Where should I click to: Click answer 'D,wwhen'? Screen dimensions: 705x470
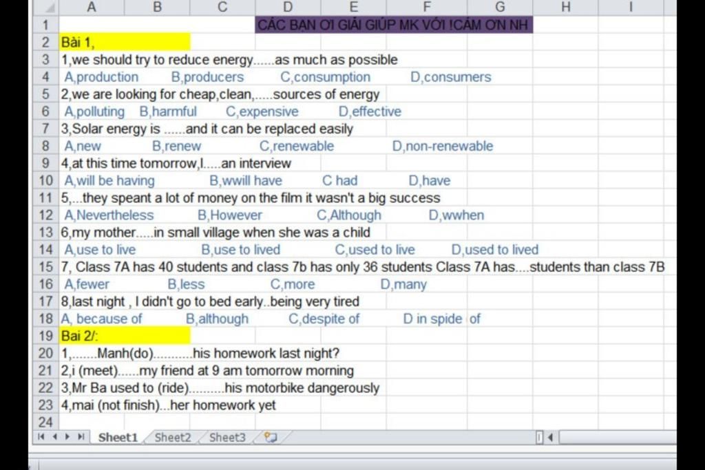tap(456, 215)
